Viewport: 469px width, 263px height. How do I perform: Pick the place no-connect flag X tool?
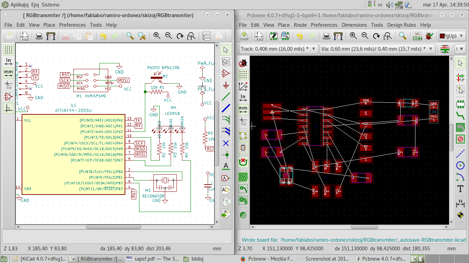click(x=226, y=143)
